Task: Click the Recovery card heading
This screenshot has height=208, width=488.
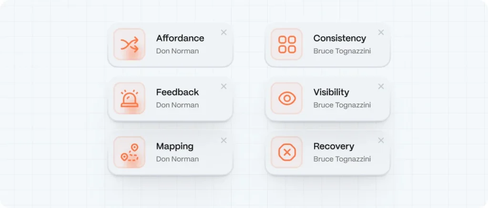Action: pos(334,146)
